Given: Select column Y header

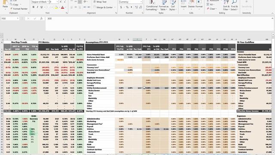Looking at the screenshot, I should (x=137, y=39).
